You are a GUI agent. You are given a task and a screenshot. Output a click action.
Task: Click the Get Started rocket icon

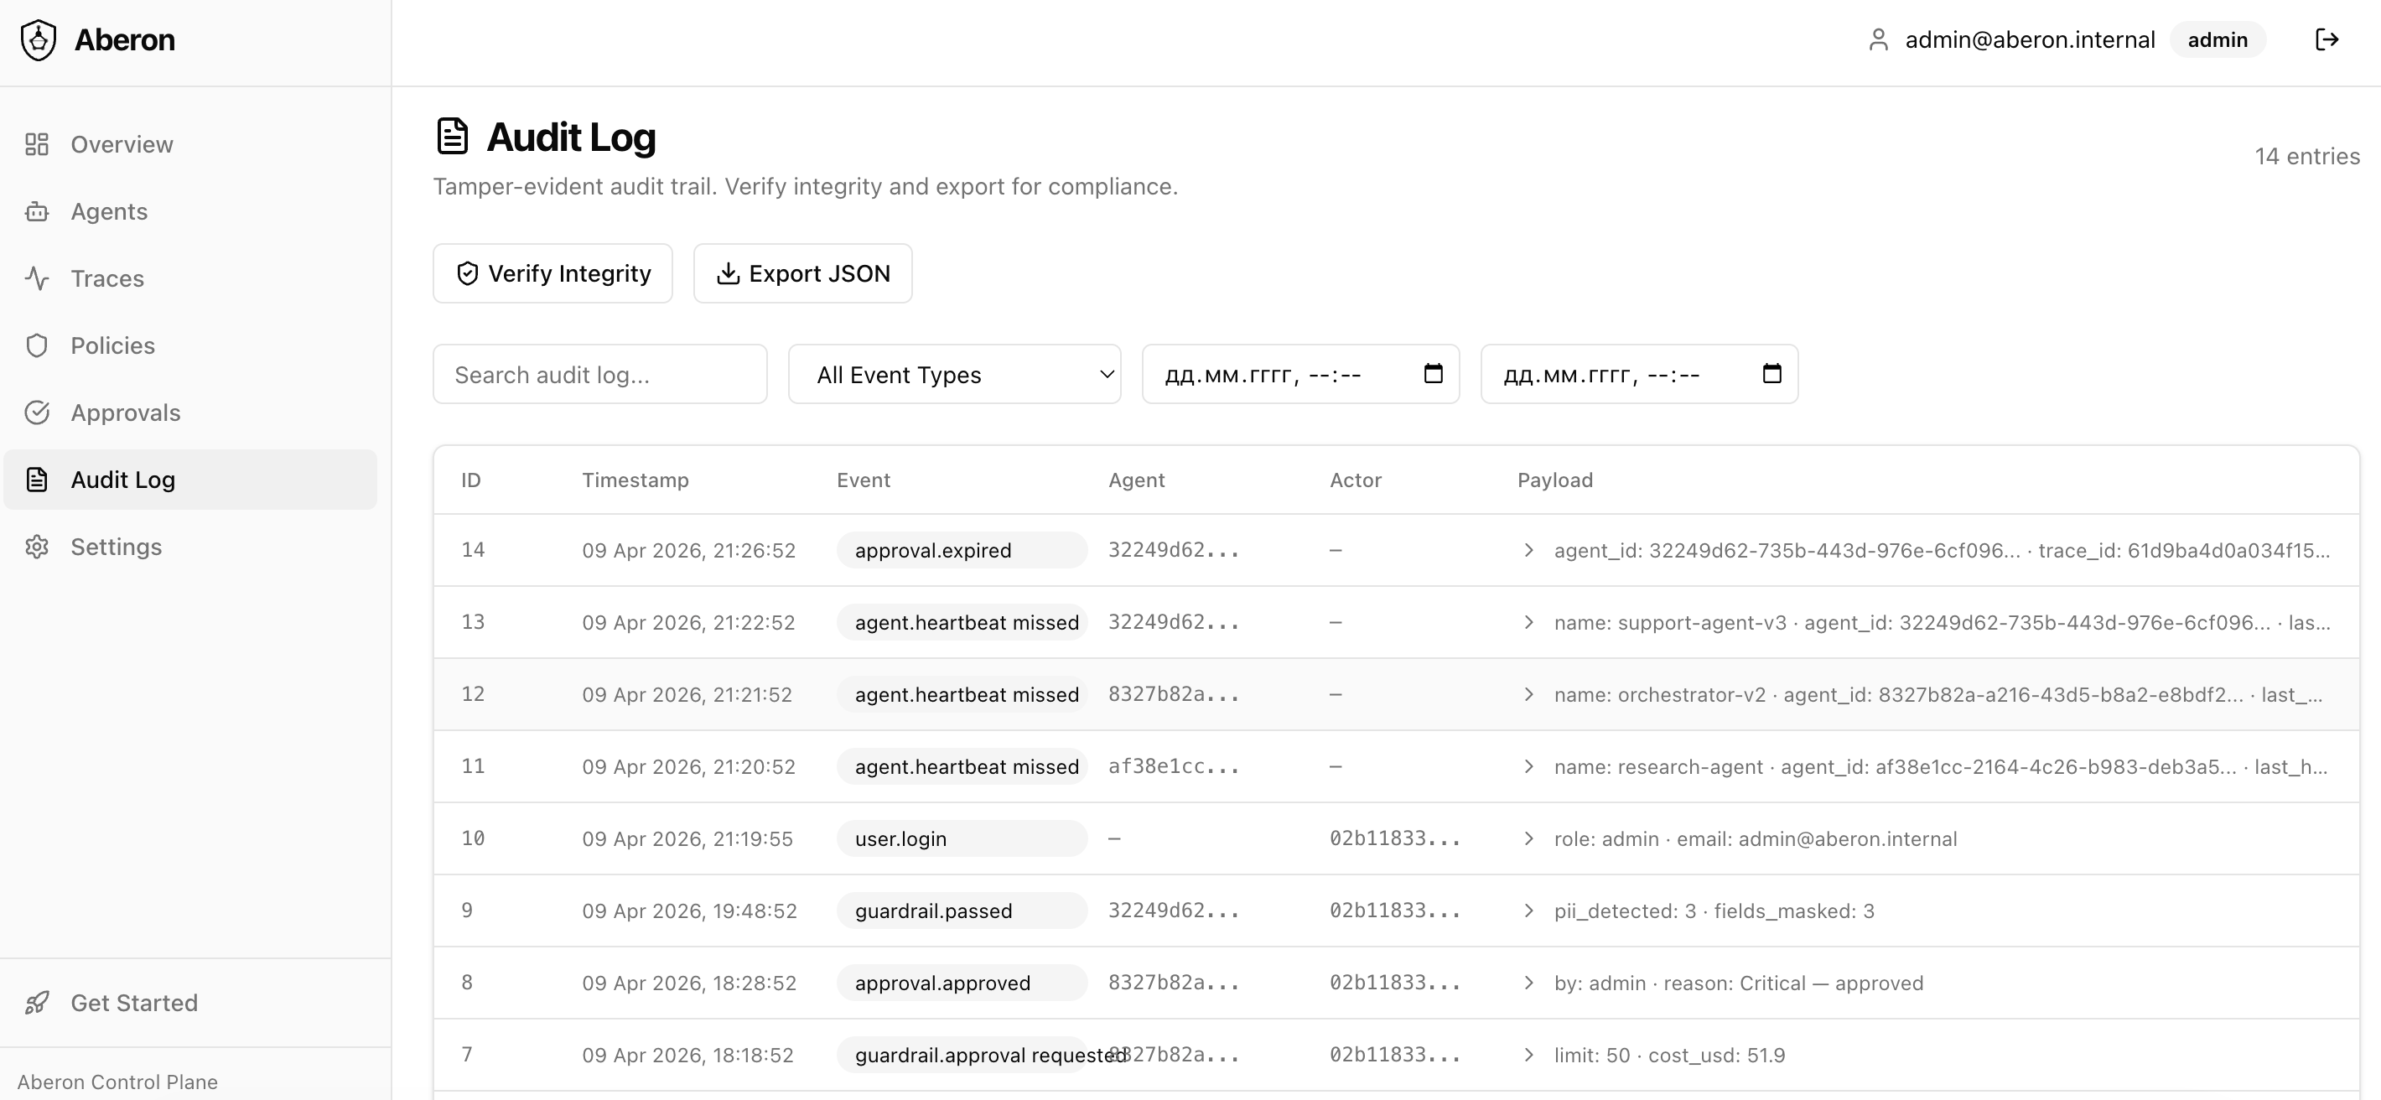(37, 1003)
